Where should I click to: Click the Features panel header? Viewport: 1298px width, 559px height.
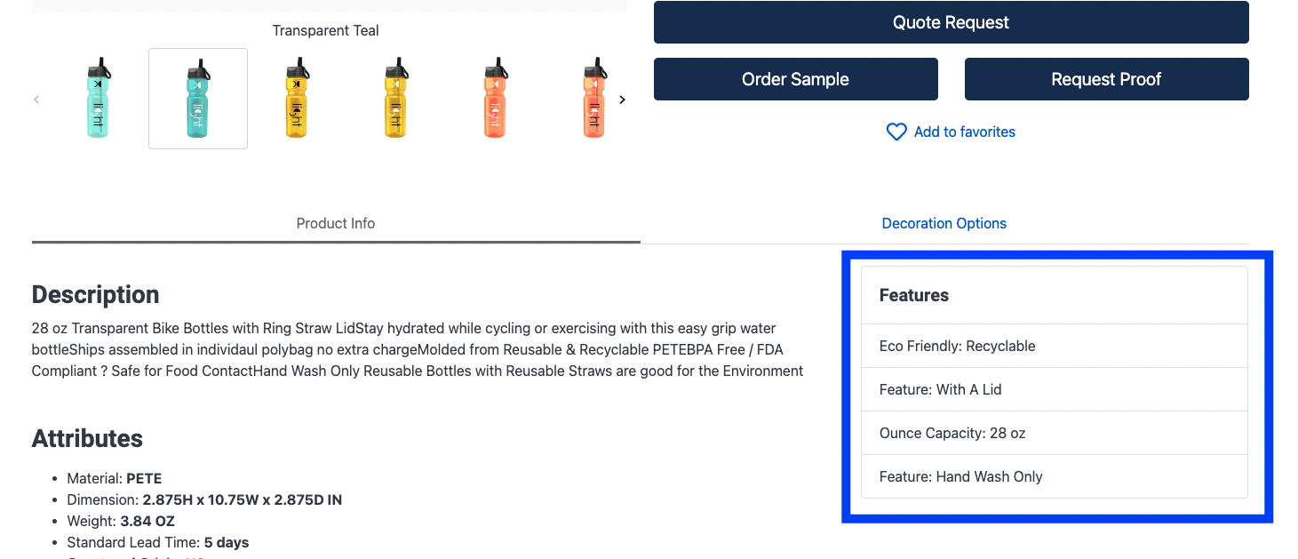[x=1055, y=295]
